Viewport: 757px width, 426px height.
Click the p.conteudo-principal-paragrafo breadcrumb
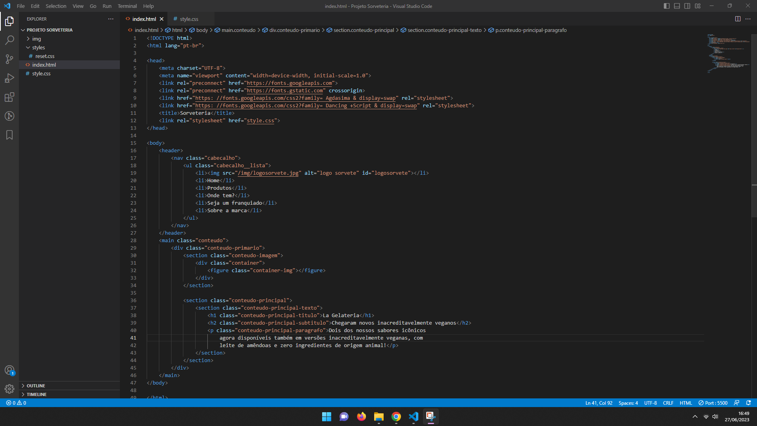coord(528,30)
